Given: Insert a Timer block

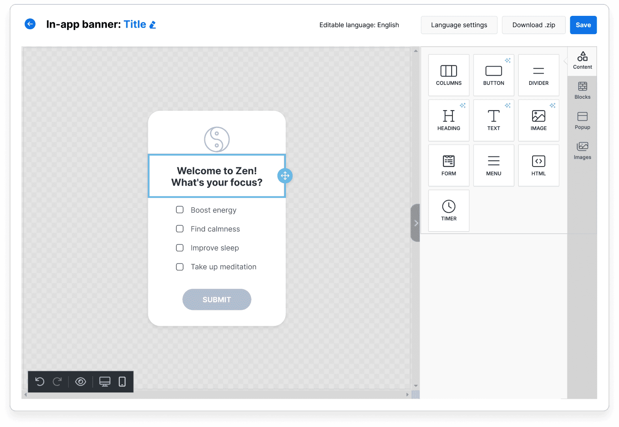Looking at the screenshot, I should 449,210.
